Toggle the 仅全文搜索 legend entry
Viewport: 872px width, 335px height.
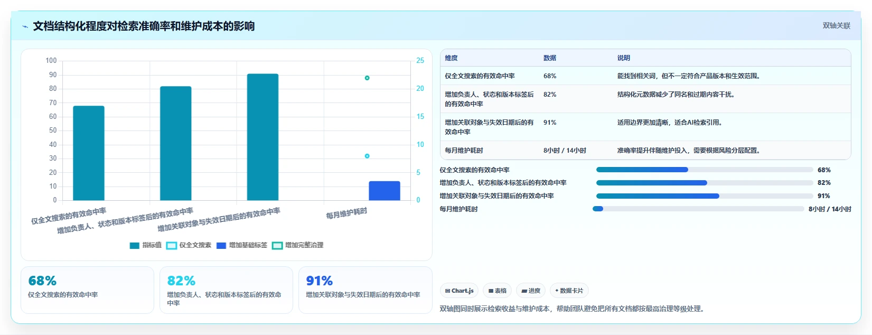point(189,246)
